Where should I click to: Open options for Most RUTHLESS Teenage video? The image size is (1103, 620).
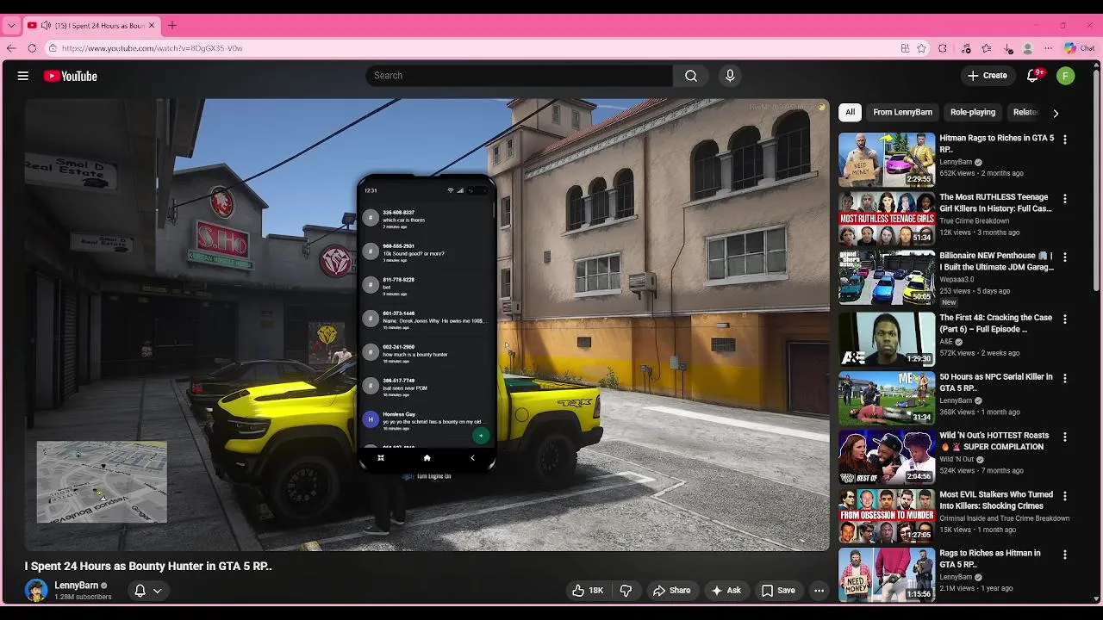pos(1065,199)
